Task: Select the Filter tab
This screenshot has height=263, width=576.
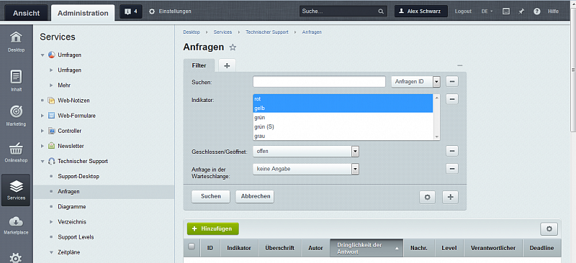Action: [x=199, y=65]
